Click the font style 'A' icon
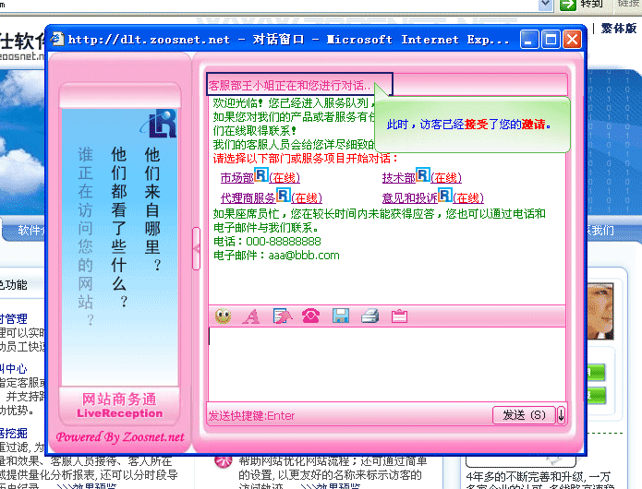 (250, 316)
